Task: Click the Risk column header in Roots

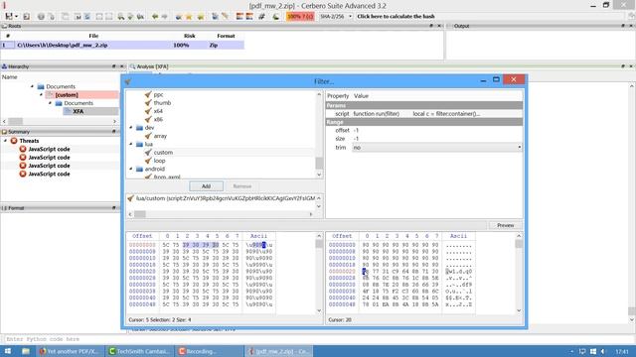Action: point(190,36)
